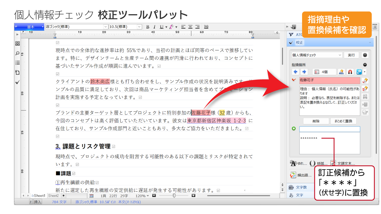Click the checkmark proofreading icon in the left sidebar
Screen dimensions: 381x214
click(18, 82)
